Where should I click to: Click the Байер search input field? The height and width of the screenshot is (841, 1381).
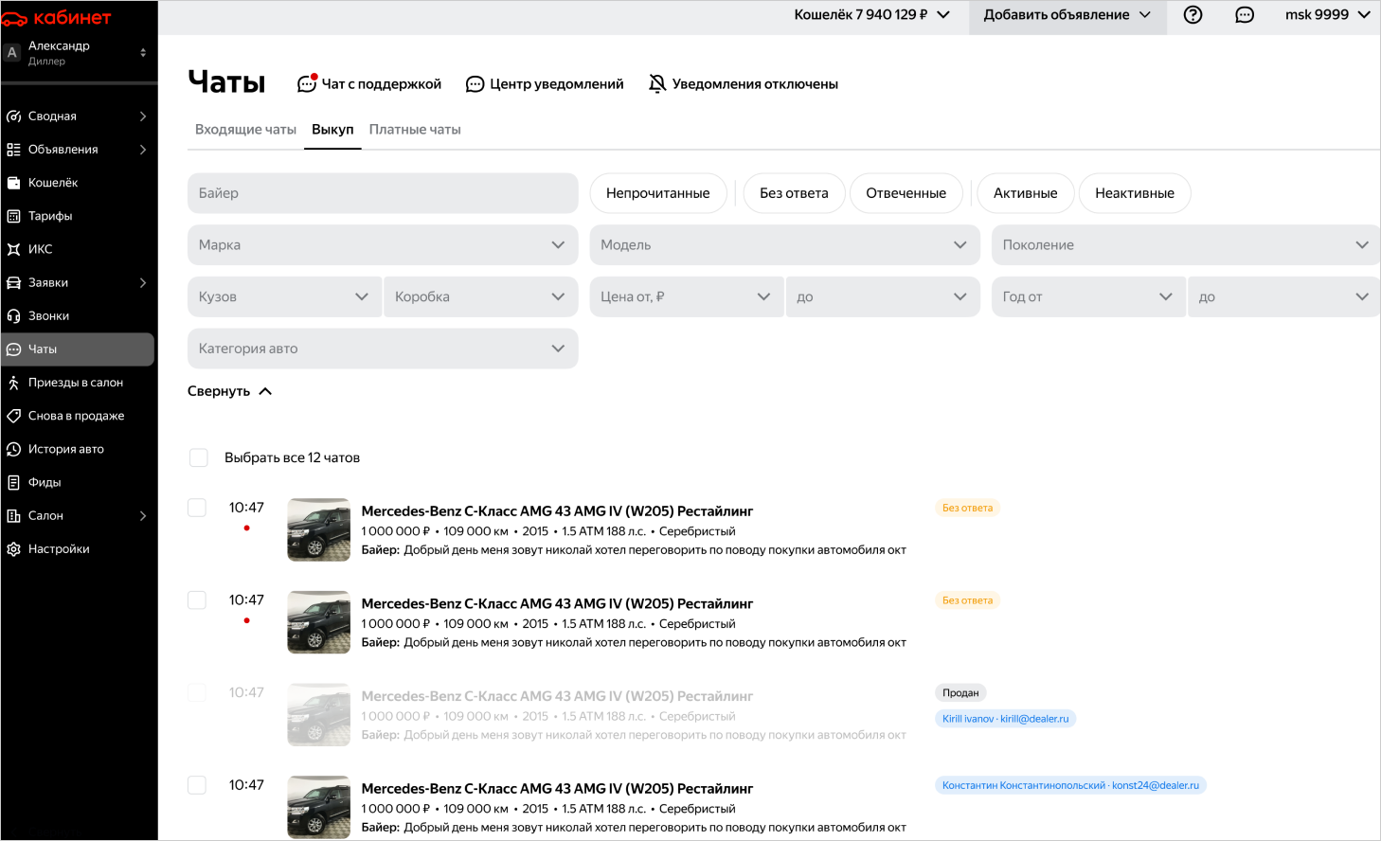383,193
